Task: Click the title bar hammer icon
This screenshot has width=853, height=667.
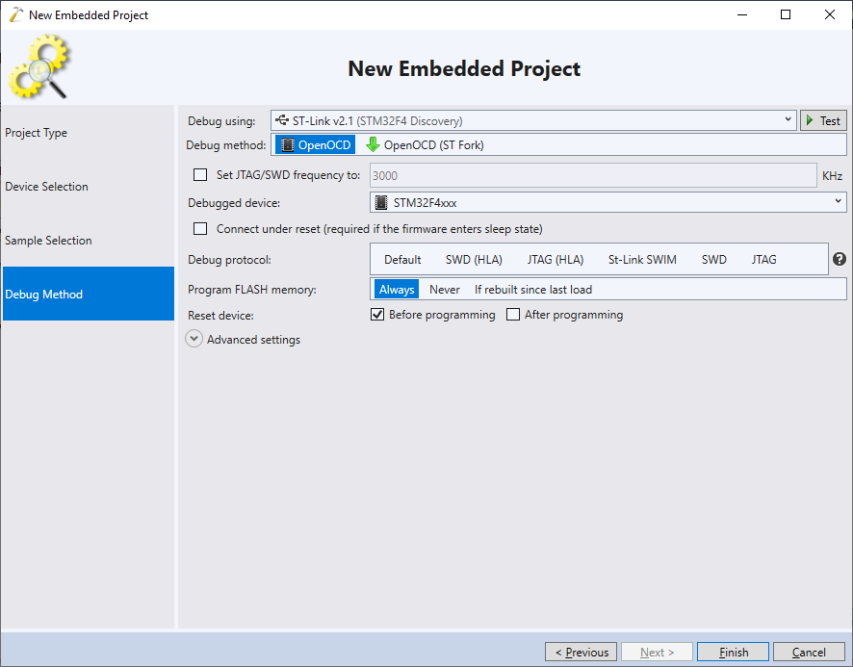Action: coord(15,14)
